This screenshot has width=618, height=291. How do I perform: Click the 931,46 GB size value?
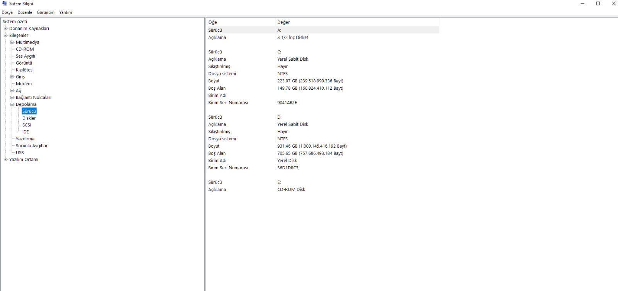click(x=312, y=146)
